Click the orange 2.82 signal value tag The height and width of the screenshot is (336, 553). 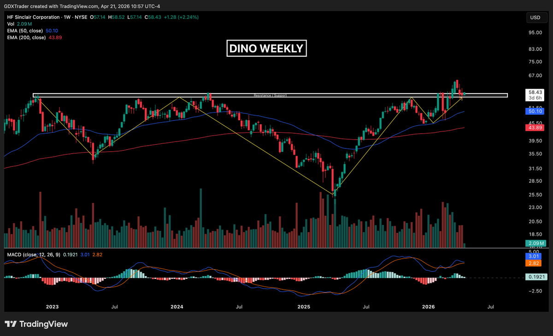tap(535, 263)
